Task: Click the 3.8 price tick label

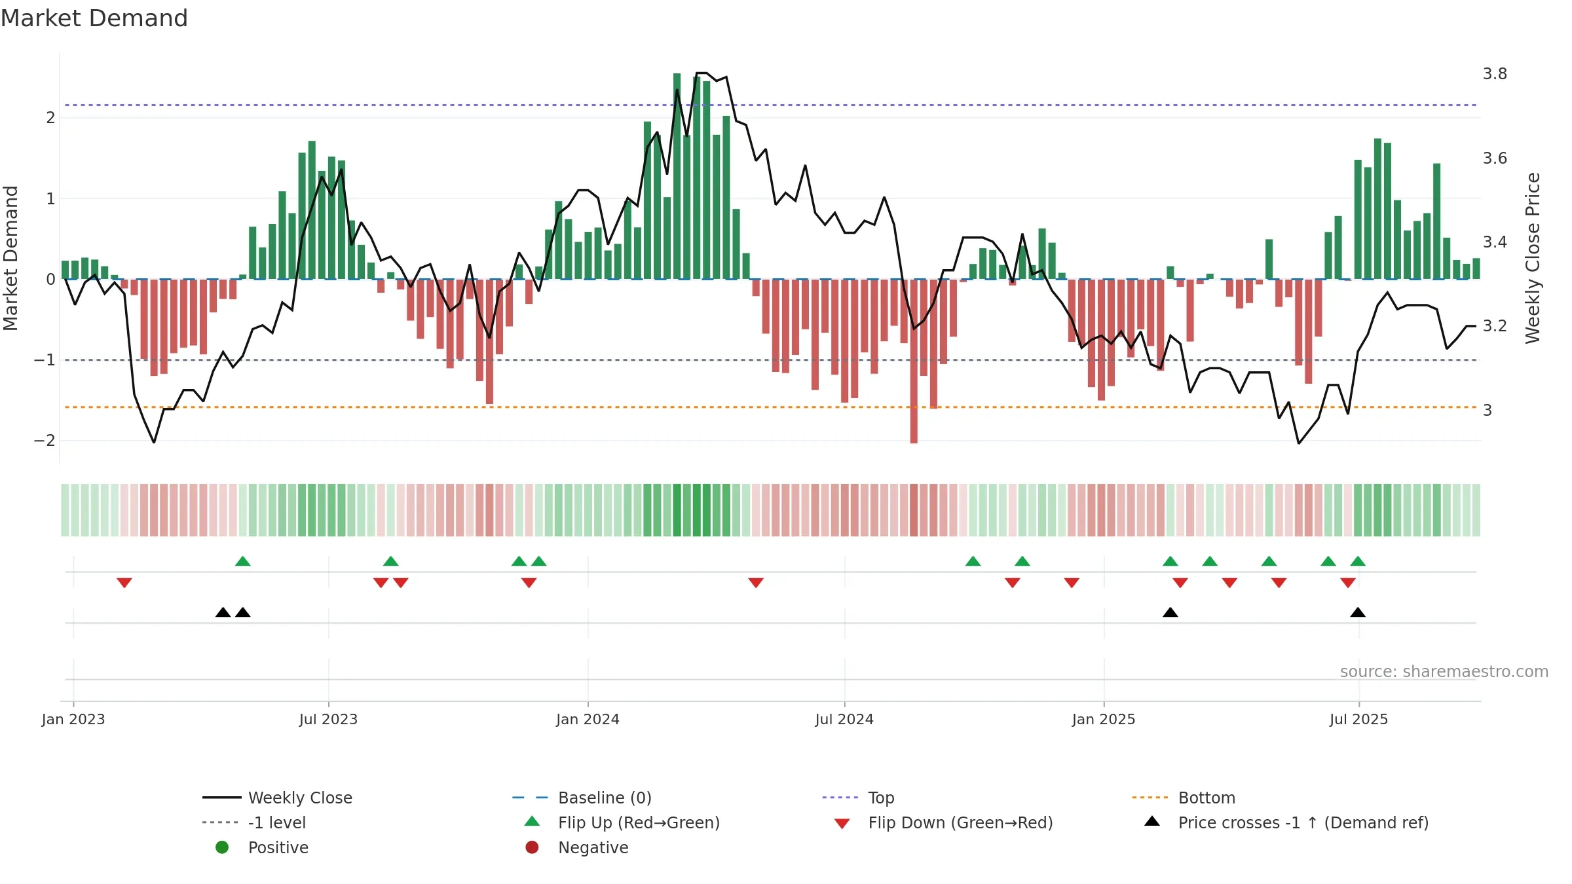Action: (1495, 74)
